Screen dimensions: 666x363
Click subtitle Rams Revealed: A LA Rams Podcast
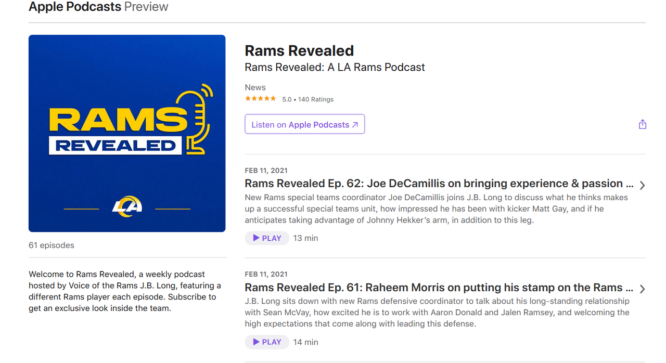(x=335, y=67)
